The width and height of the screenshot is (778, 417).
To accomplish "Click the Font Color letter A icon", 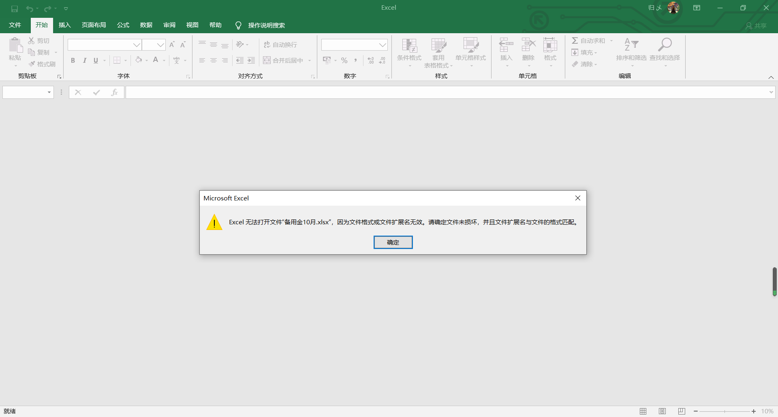I will 156,60.
